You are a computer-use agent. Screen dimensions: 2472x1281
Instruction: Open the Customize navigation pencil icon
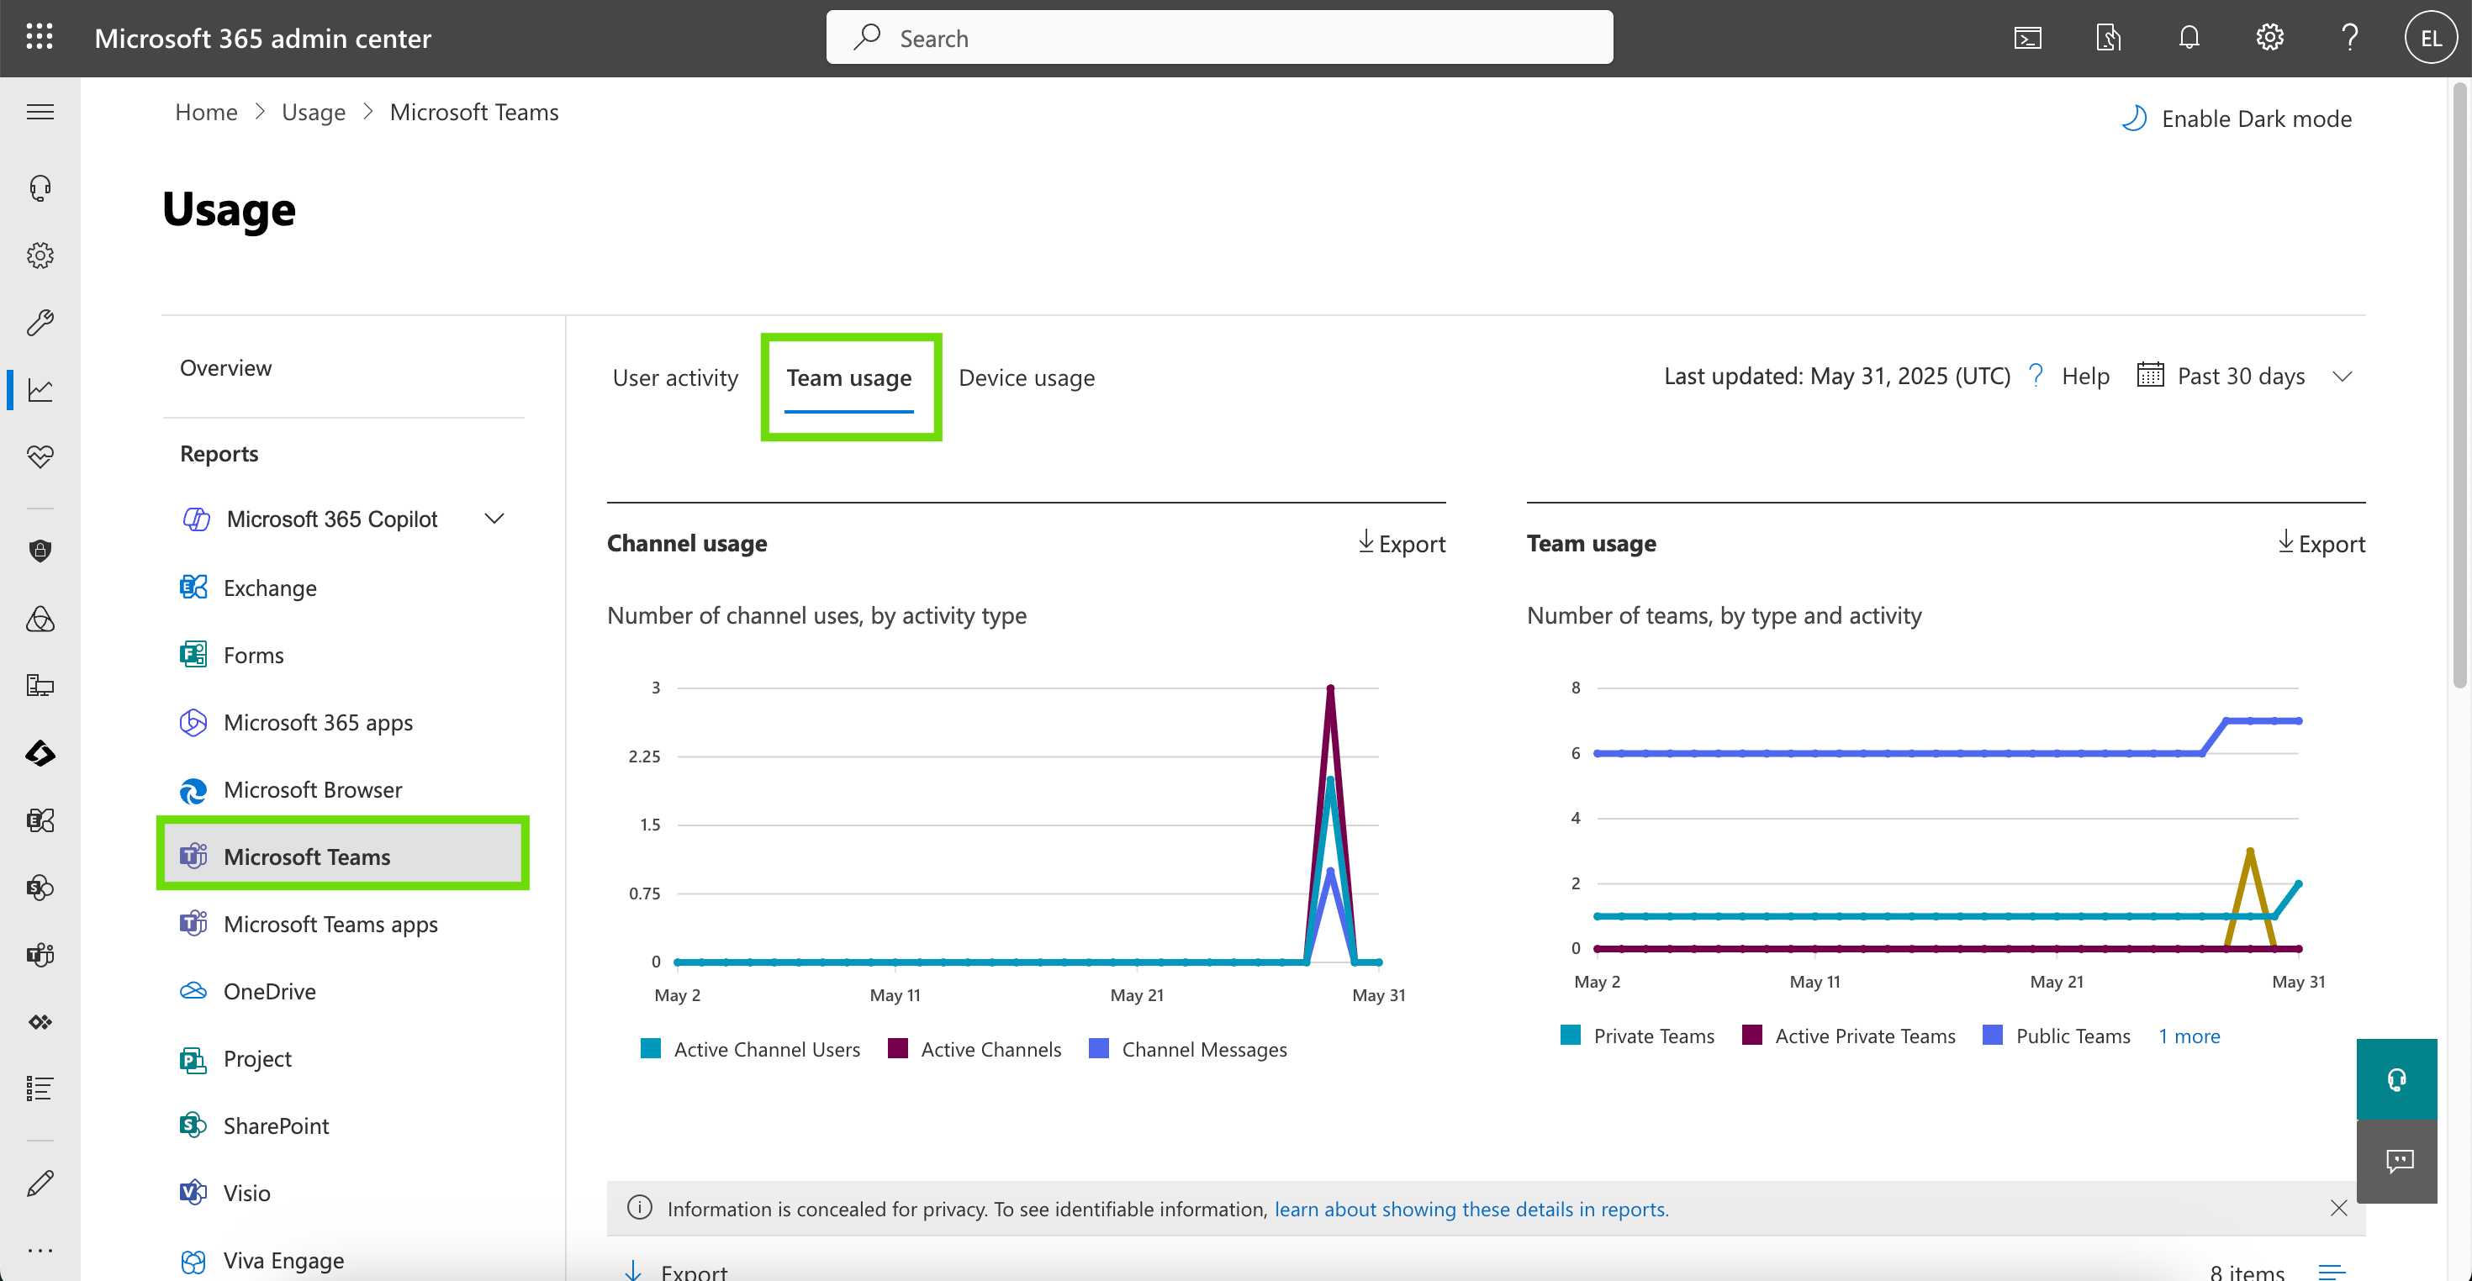[x=40, y=1184]
